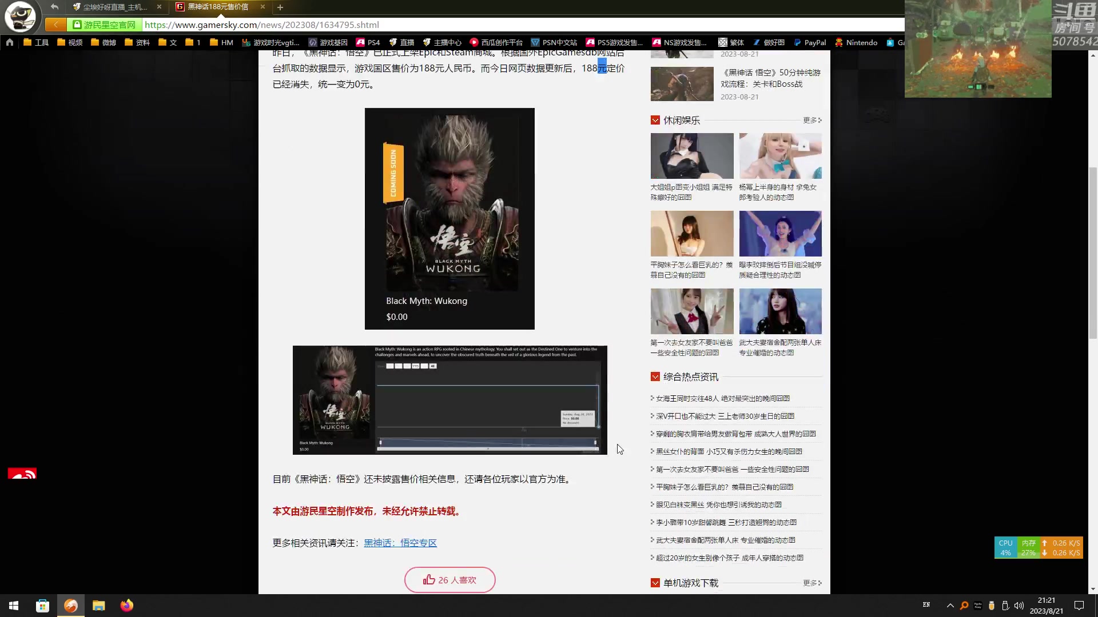Open the 做好图 bookmark
The image size is (1098, 617).
(769, 42)
